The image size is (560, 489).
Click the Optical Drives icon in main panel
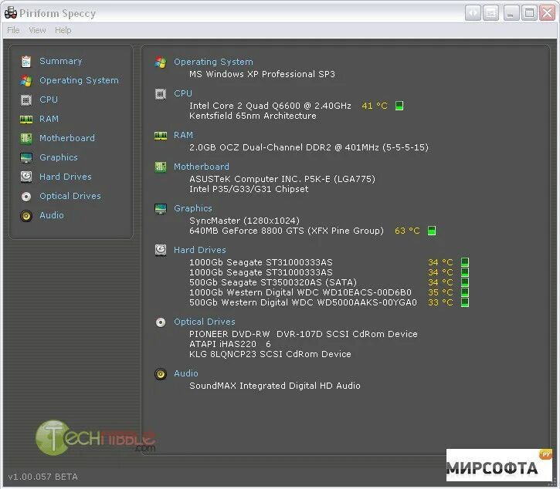click(x=161, y=322)
